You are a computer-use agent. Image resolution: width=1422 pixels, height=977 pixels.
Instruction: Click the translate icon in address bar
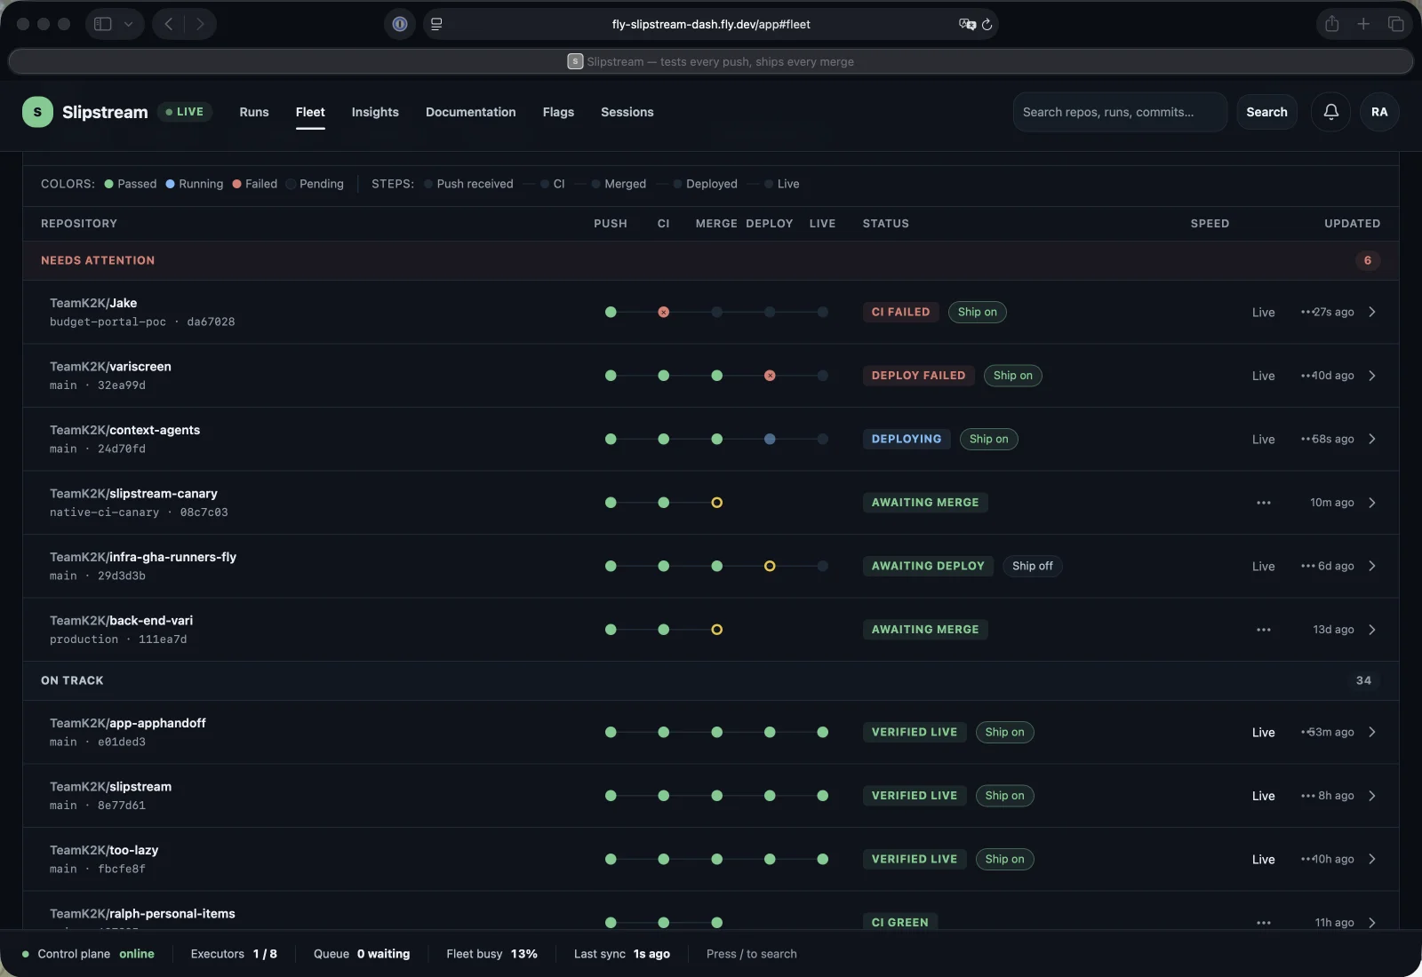967,24
